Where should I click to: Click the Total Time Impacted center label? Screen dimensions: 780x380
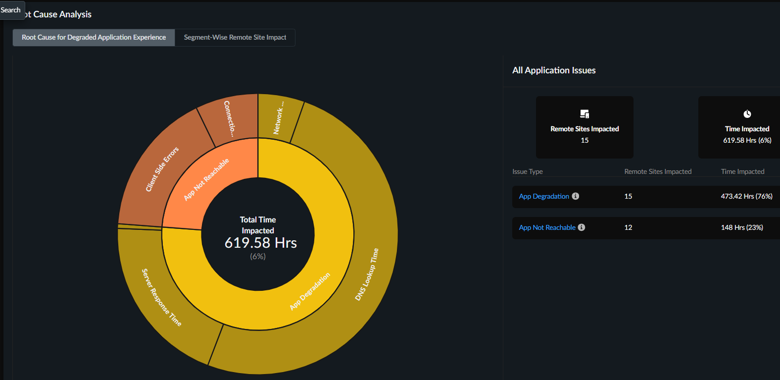(258, 225)
